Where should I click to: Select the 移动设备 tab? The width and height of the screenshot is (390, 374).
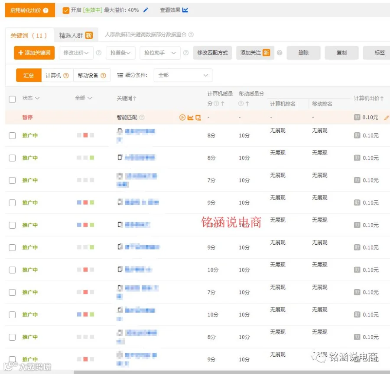(x=92, y=75)
